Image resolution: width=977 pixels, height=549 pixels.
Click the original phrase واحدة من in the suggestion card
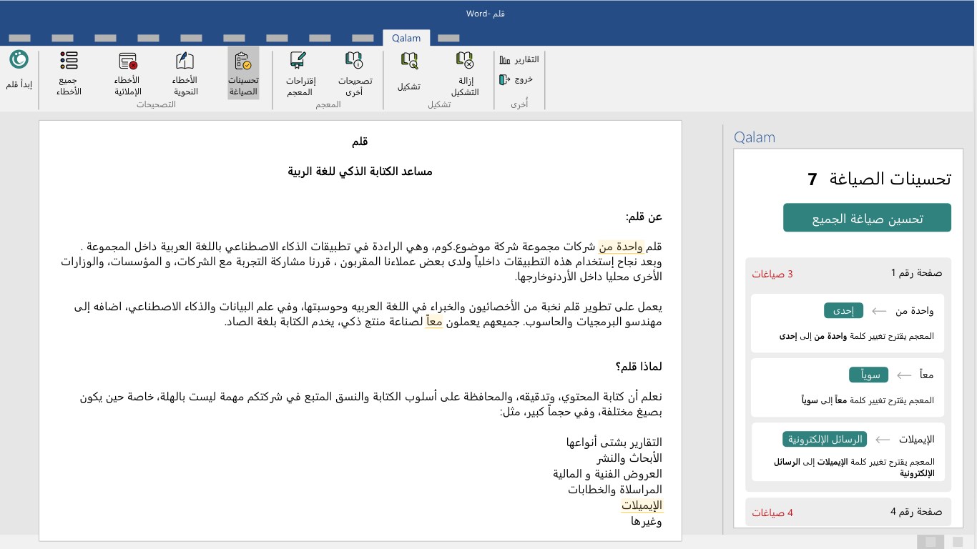(x=915, y=311)
